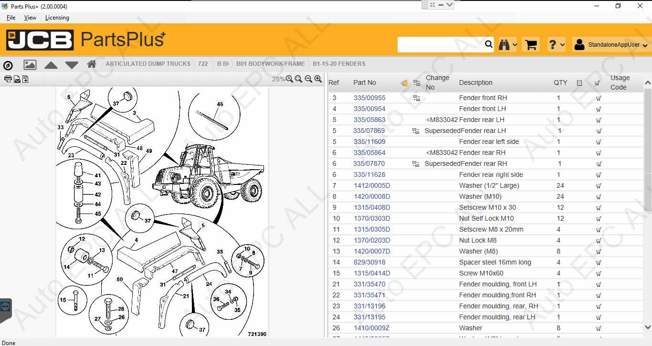Open the shopping cart in header
This screenshot has width=652, height=346.
point(531,45)
